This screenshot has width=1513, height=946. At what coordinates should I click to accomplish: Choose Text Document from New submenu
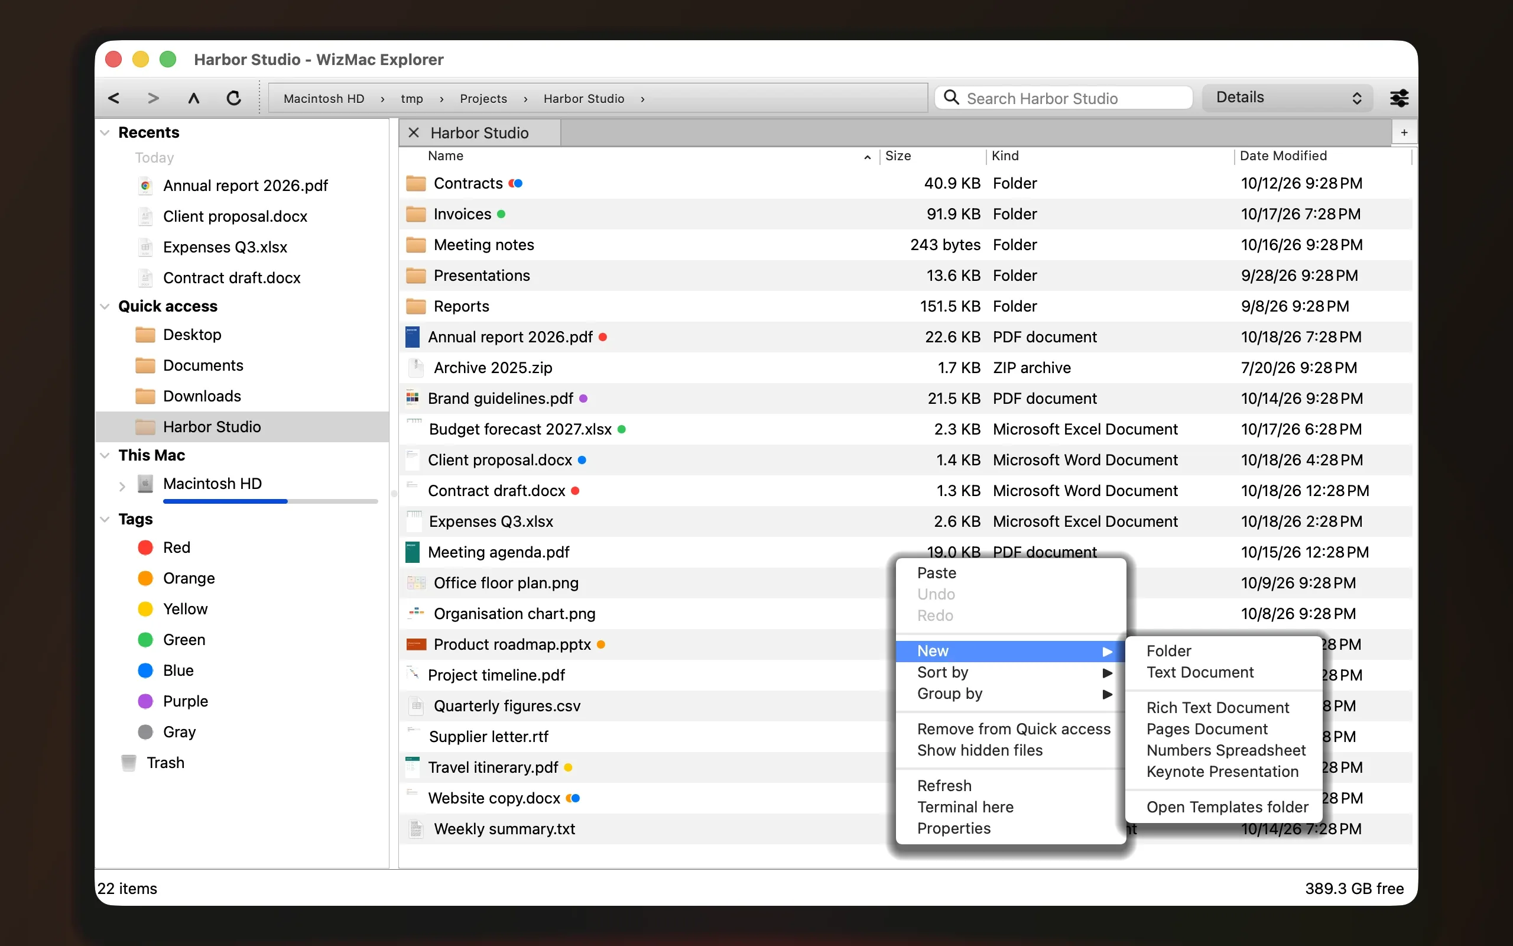[x=1223, y=673]
